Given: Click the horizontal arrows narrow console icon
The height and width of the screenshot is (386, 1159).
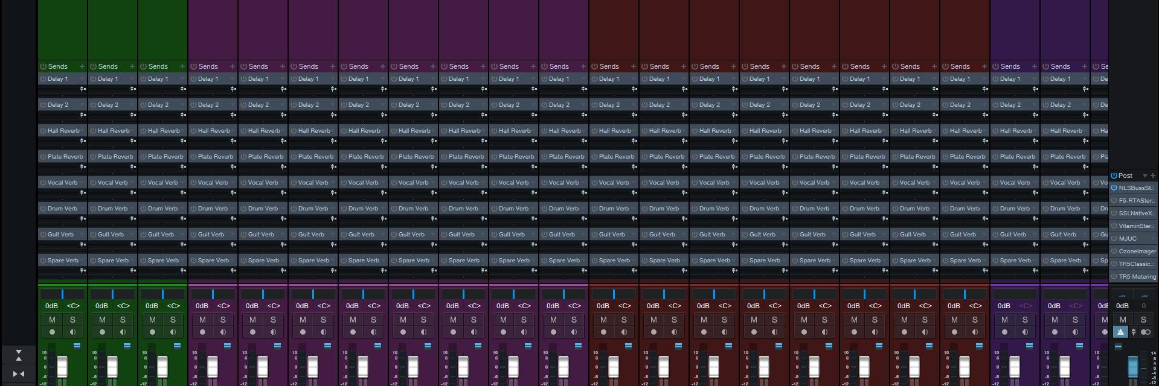Looking at the screenshot, I should (x=19, y=374).
